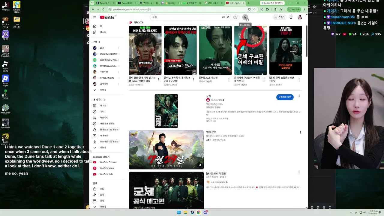Open the [군체] 공식 예고편 title
Image resolution: width=384 pixels, height=216 pixels.
click(x=216, y=174)
